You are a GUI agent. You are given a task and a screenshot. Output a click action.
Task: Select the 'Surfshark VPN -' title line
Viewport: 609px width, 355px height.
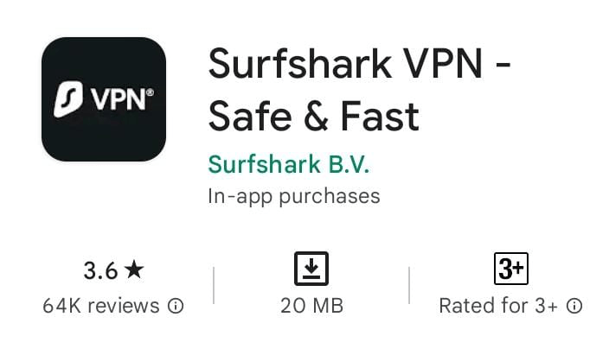pos(359,63)
